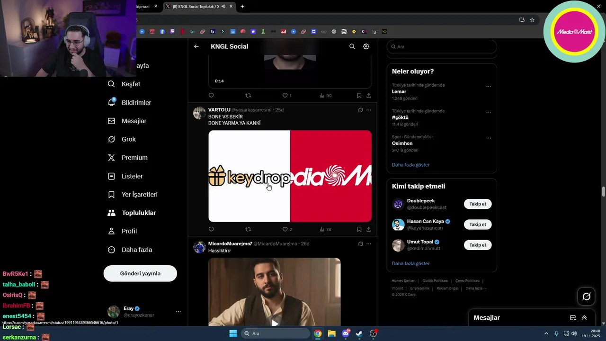Reply to the VARTOLU post
Viewport: 606px width, 341px height.
(x=211, y=229)
